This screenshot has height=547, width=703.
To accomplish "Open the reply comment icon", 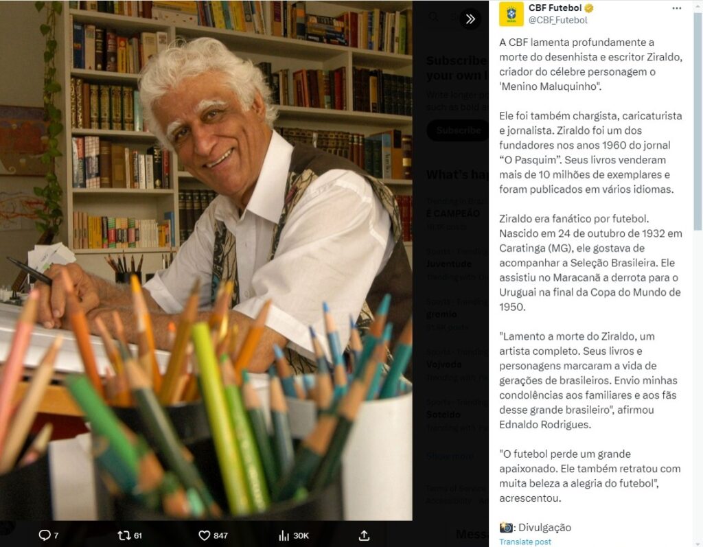I will tap(45, 535).
